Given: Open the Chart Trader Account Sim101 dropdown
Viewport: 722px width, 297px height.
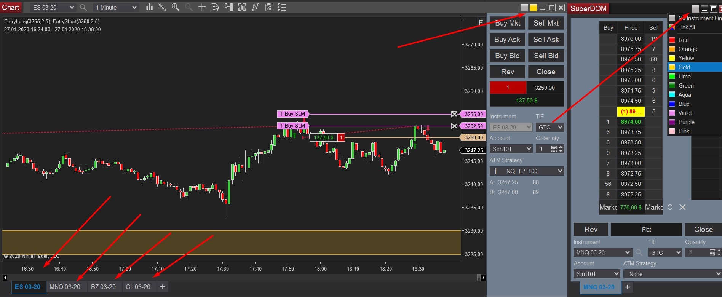Looking at the screenshot, I should pyautogui.click(x=511, y=149).
